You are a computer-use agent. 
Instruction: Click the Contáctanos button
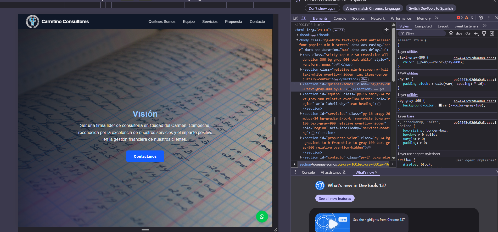145,156
